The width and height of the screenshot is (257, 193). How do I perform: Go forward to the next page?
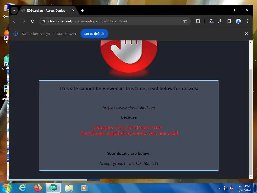pos(24,21)
